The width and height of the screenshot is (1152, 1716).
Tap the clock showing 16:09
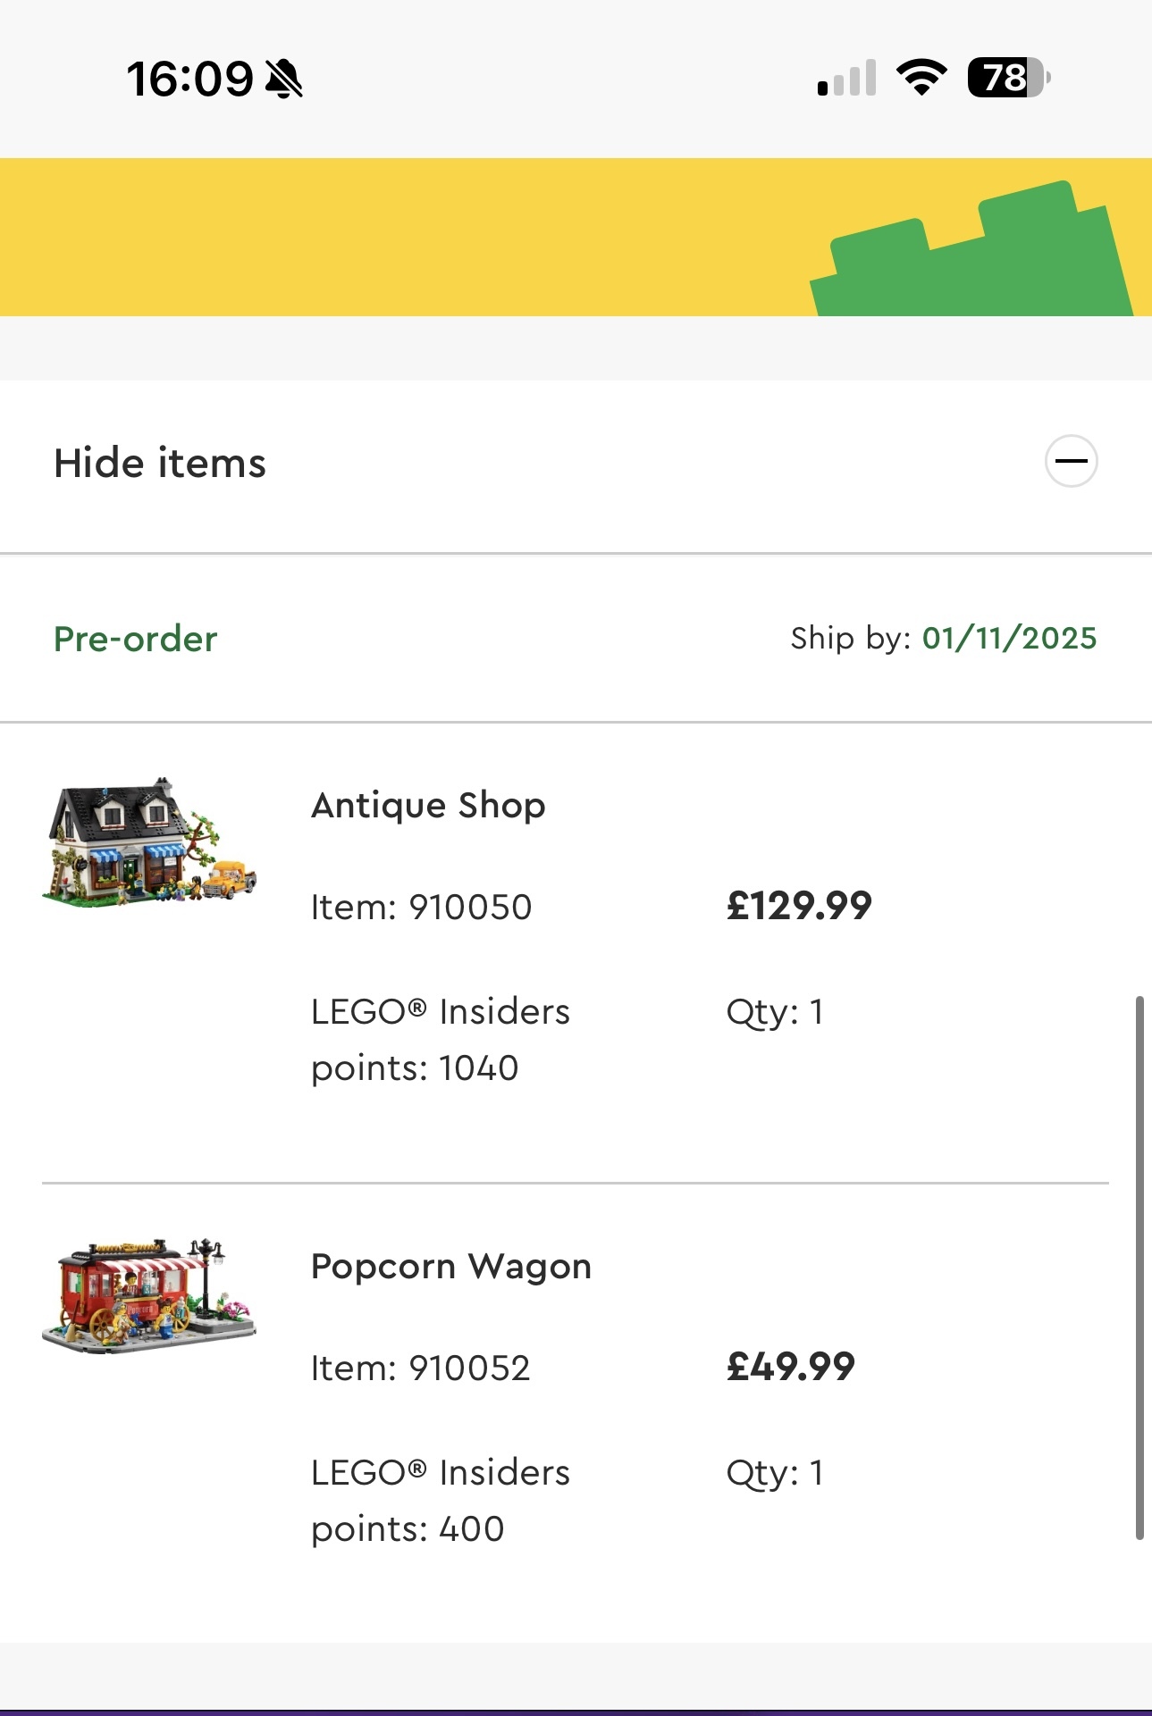click(x=189, y=79)
